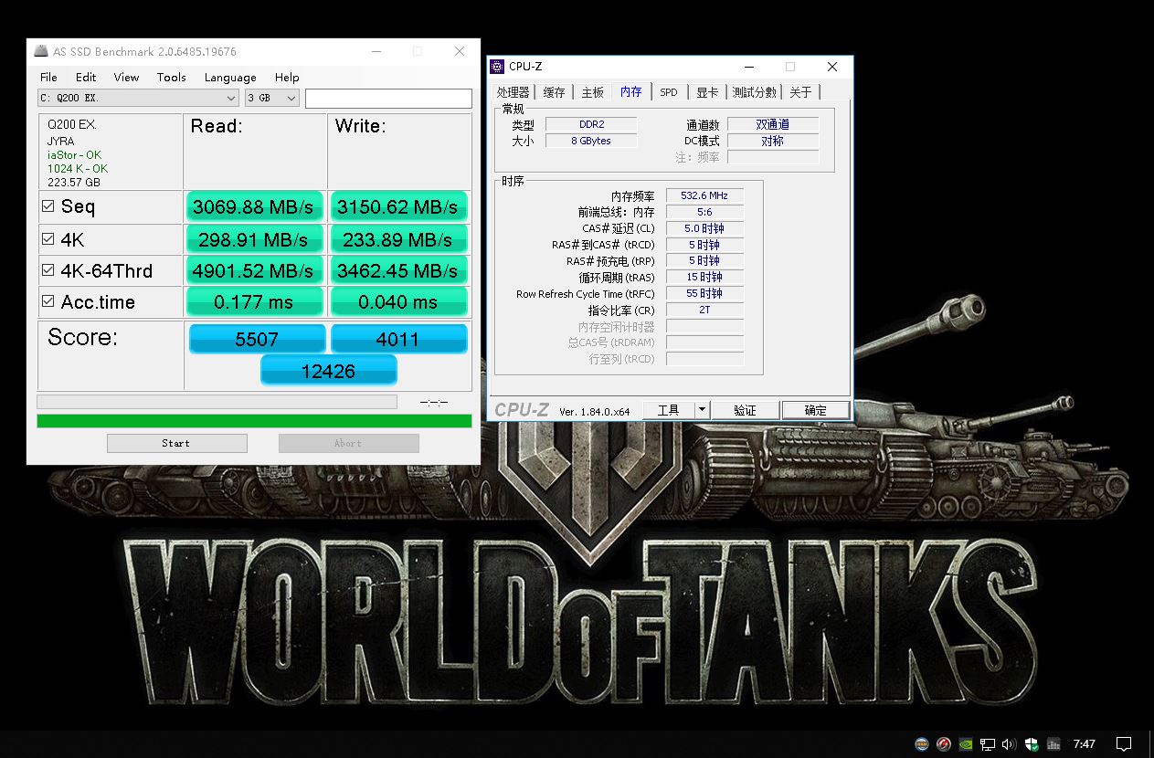Open the Tools menu in AS SSD

(x=171, y=78)
